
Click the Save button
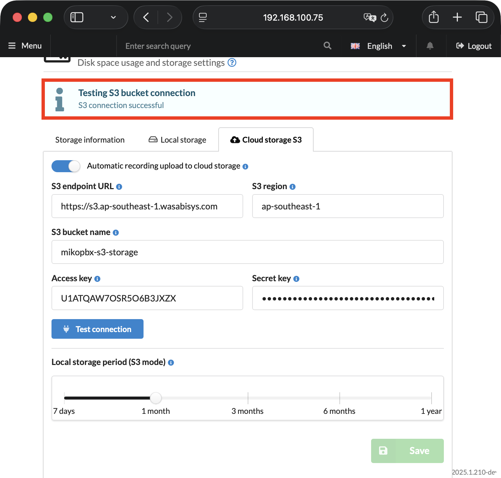tap(407, 451)
